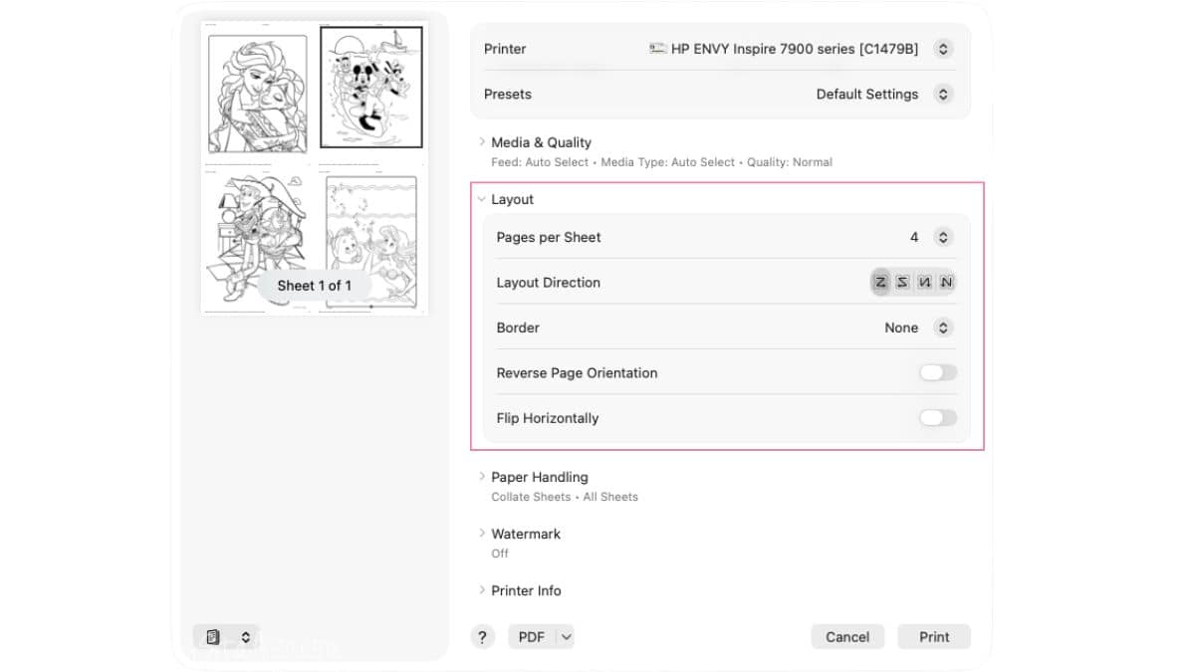
Task: Select the first Z-pattern layout direction icon
Action: (x=880, y=283)
